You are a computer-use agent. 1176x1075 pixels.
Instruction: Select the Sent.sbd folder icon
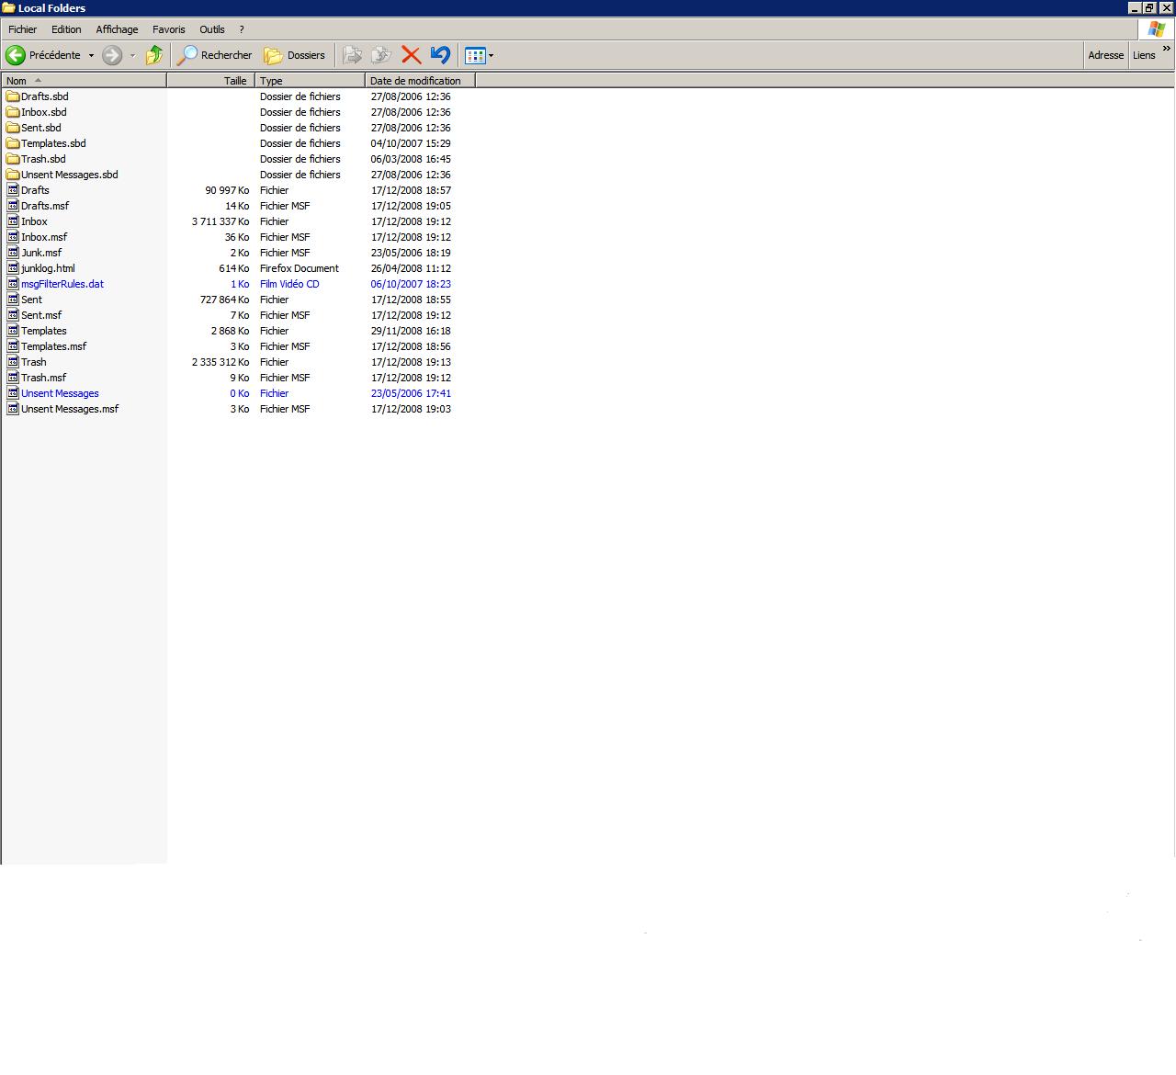(13, 128)
